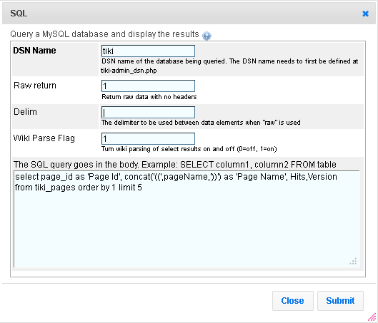Click the textarea resize handle dots
The height and width of the screenshot is (323, 378).
tap(354, 261)
